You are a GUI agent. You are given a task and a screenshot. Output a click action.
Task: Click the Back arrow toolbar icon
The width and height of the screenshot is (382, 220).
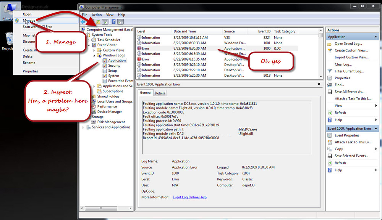pyautogui.click(x=83, y=22)
